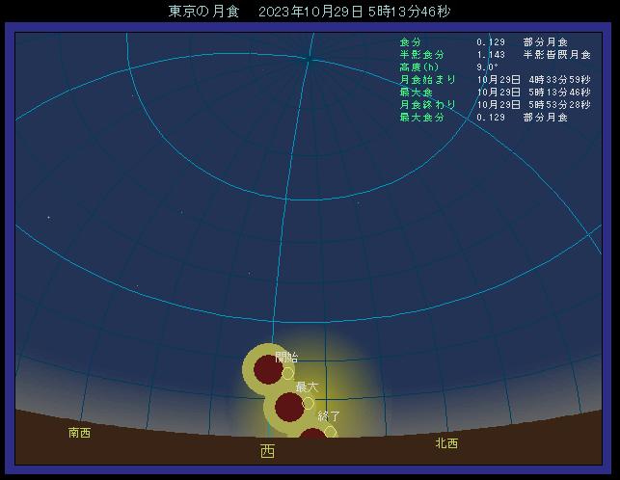The image size is (620, 480).
Task: Click the moon circle at eclipse end (終了)
Action: 331,432
